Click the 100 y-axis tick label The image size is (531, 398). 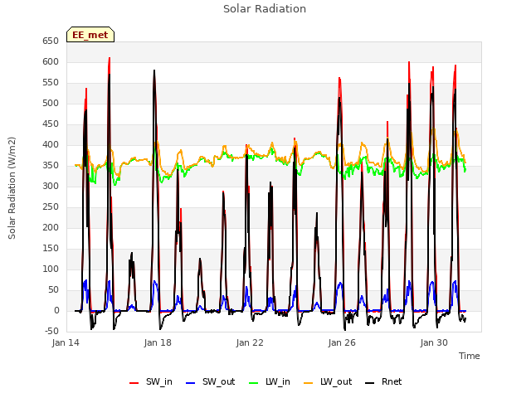(51, 269)
